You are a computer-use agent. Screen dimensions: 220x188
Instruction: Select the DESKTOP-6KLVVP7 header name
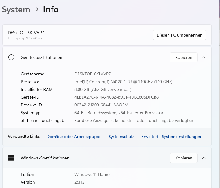pyautogui.click(x=26, y=33)
